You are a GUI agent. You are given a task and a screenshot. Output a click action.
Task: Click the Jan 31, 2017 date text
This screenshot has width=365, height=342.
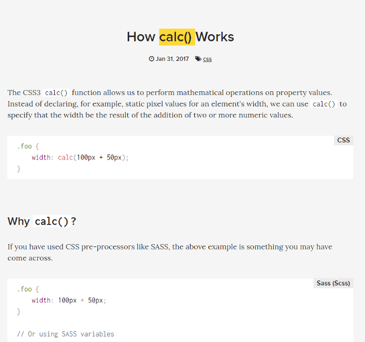[x=172, y=58]
